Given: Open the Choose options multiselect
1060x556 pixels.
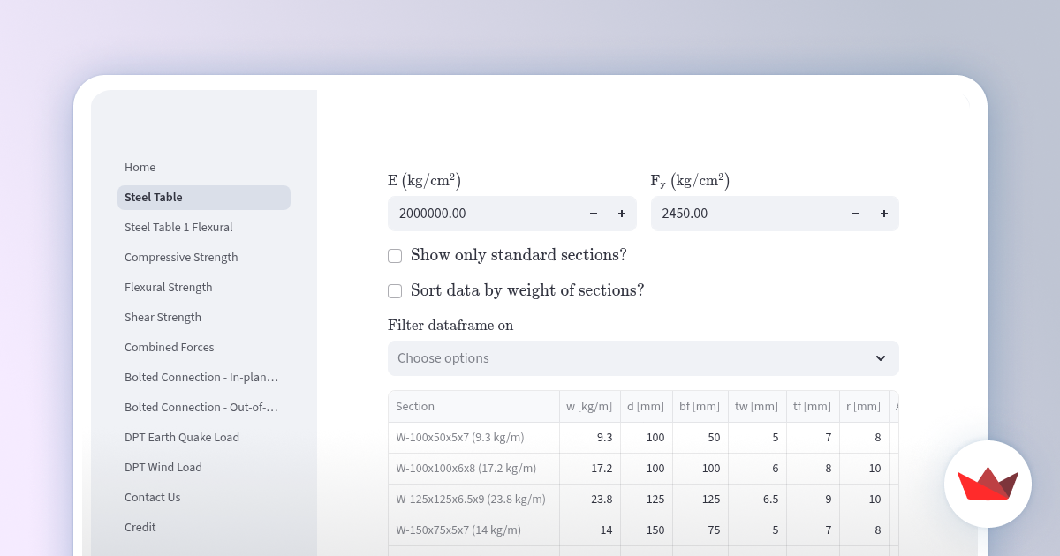Looking at the screenshot, I should point(643,358).
